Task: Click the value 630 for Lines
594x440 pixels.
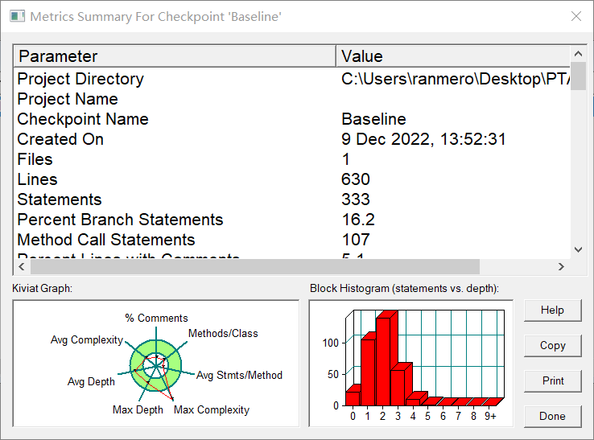Action: [355, 179]
